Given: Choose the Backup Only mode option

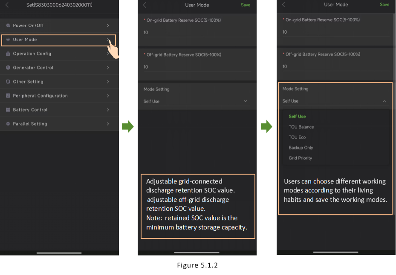Looking at the screenshot, I should click(x=301, y=148).
